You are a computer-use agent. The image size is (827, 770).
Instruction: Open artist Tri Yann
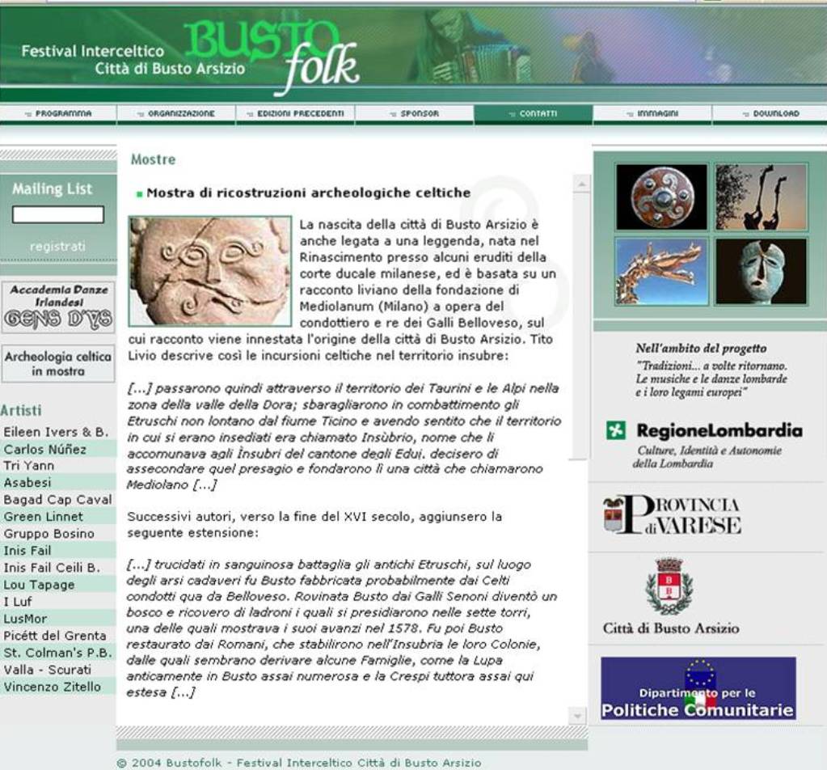pyautogui.click(x=29, y=466)
